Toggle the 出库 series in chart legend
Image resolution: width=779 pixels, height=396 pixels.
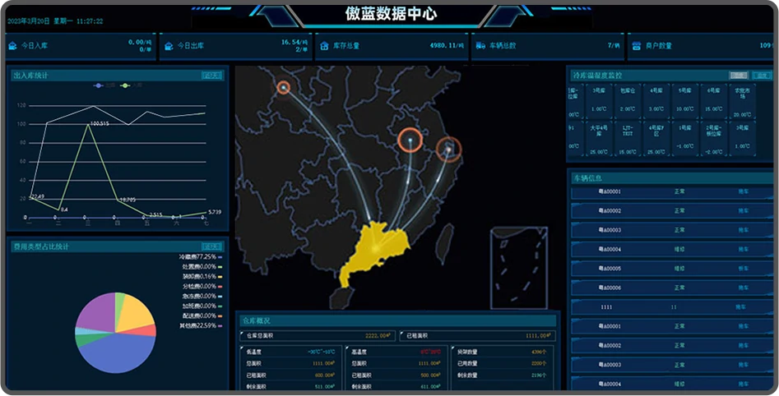point(102,85)
